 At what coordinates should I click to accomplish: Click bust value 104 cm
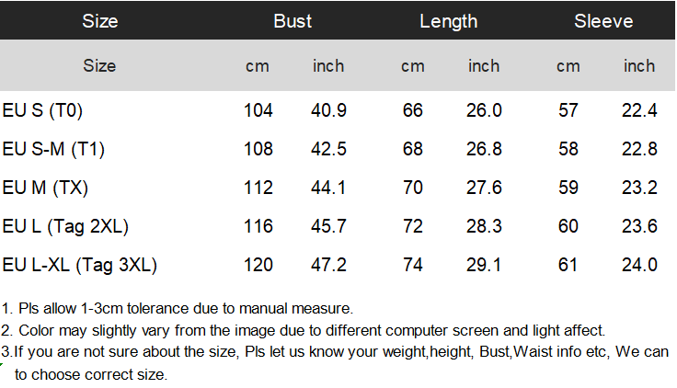tap(258, 110)
